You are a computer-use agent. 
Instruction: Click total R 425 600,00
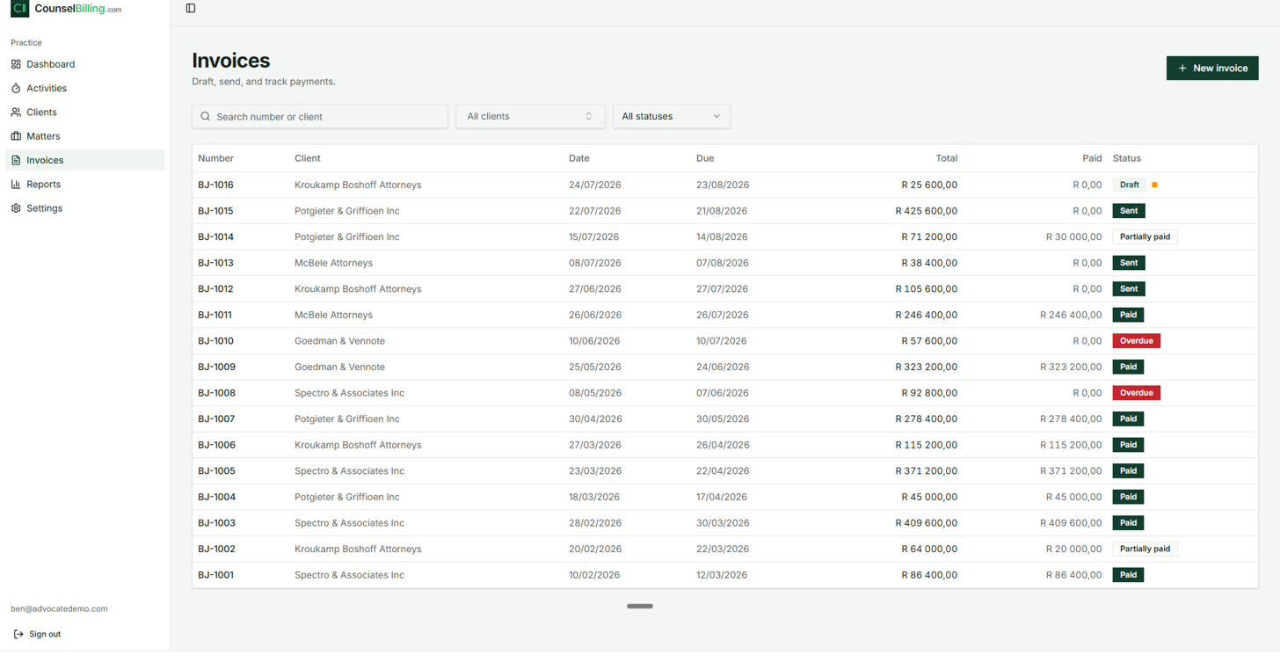[927, 211]
